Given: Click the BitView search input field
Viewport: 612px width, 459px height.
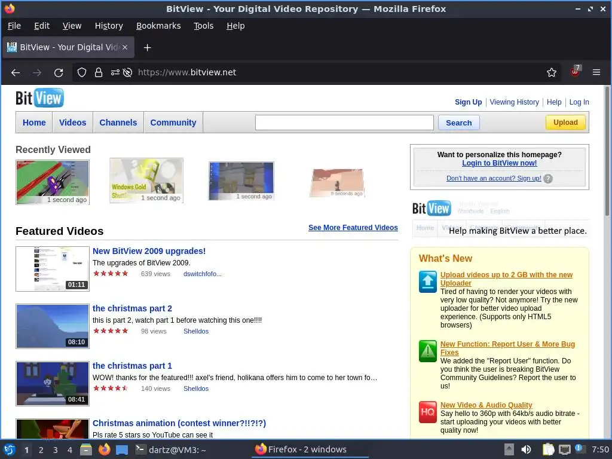Looking at the screenshot, I should [344, 123].
